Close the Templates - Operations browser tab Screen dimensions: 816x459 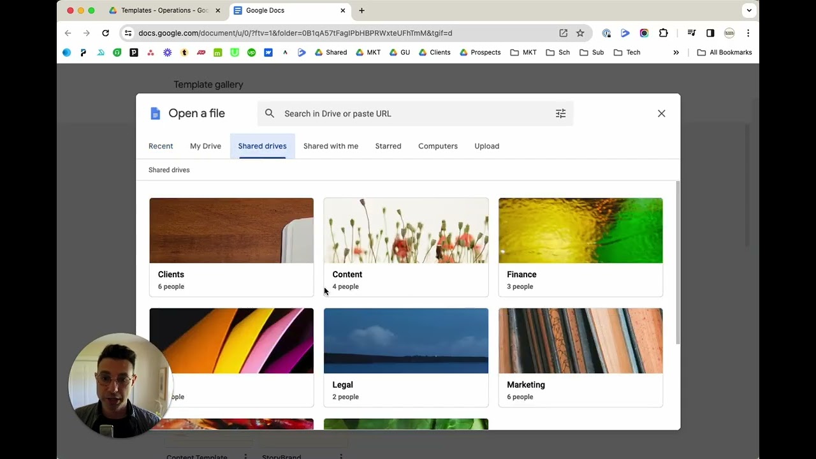point(217,10)
